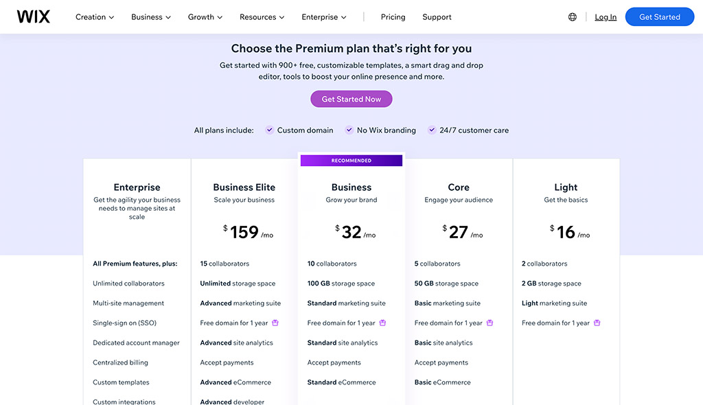Expand the Creation dropdown menu

94,16
